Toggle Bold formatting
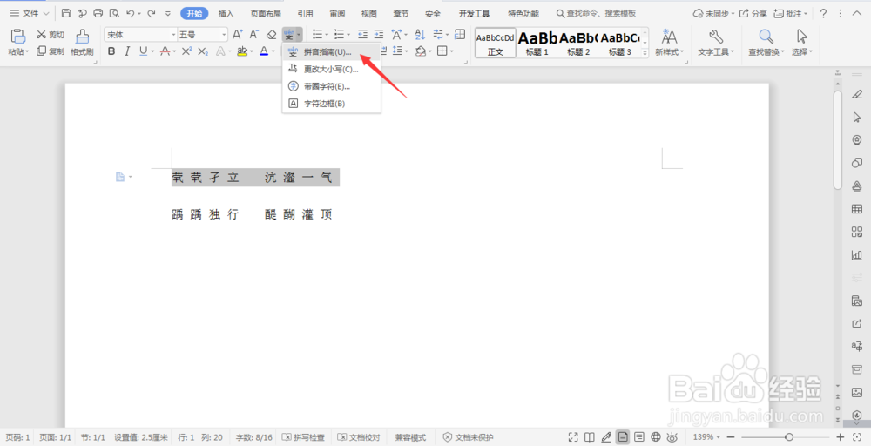871x446 pixels. coord(111,51)
